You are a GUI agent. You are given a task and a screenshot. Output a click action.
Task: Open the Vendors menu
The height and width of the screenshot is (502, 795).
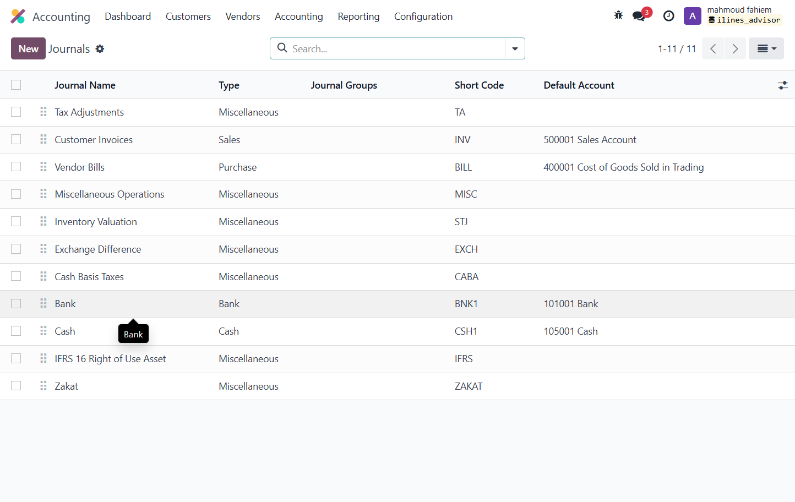(243, 17)
